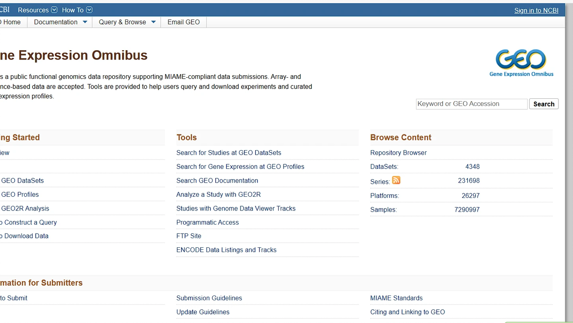Click the Sign in to NCBI link

point(536,11)
